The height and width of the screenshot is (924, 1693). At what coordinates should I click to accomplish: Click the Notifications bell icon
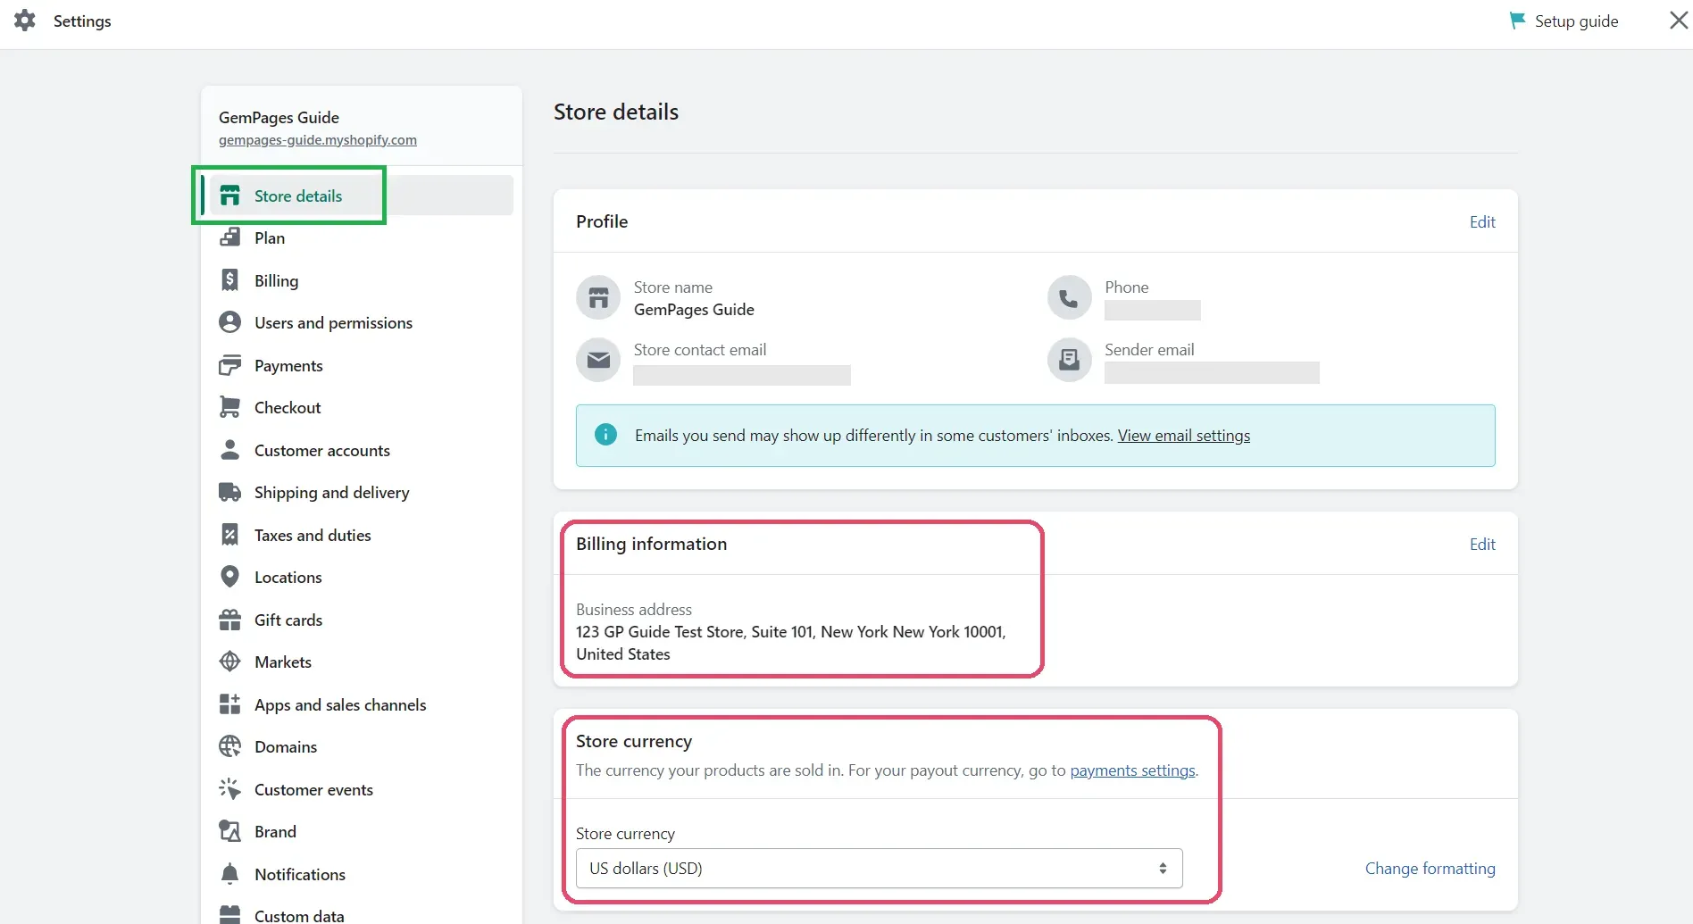[x=229, y=874]
